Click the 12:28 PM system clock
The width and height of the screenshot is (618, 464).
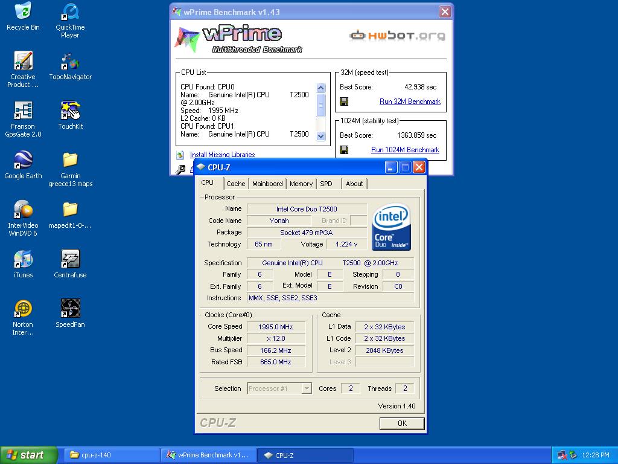(x=596, y=455)
